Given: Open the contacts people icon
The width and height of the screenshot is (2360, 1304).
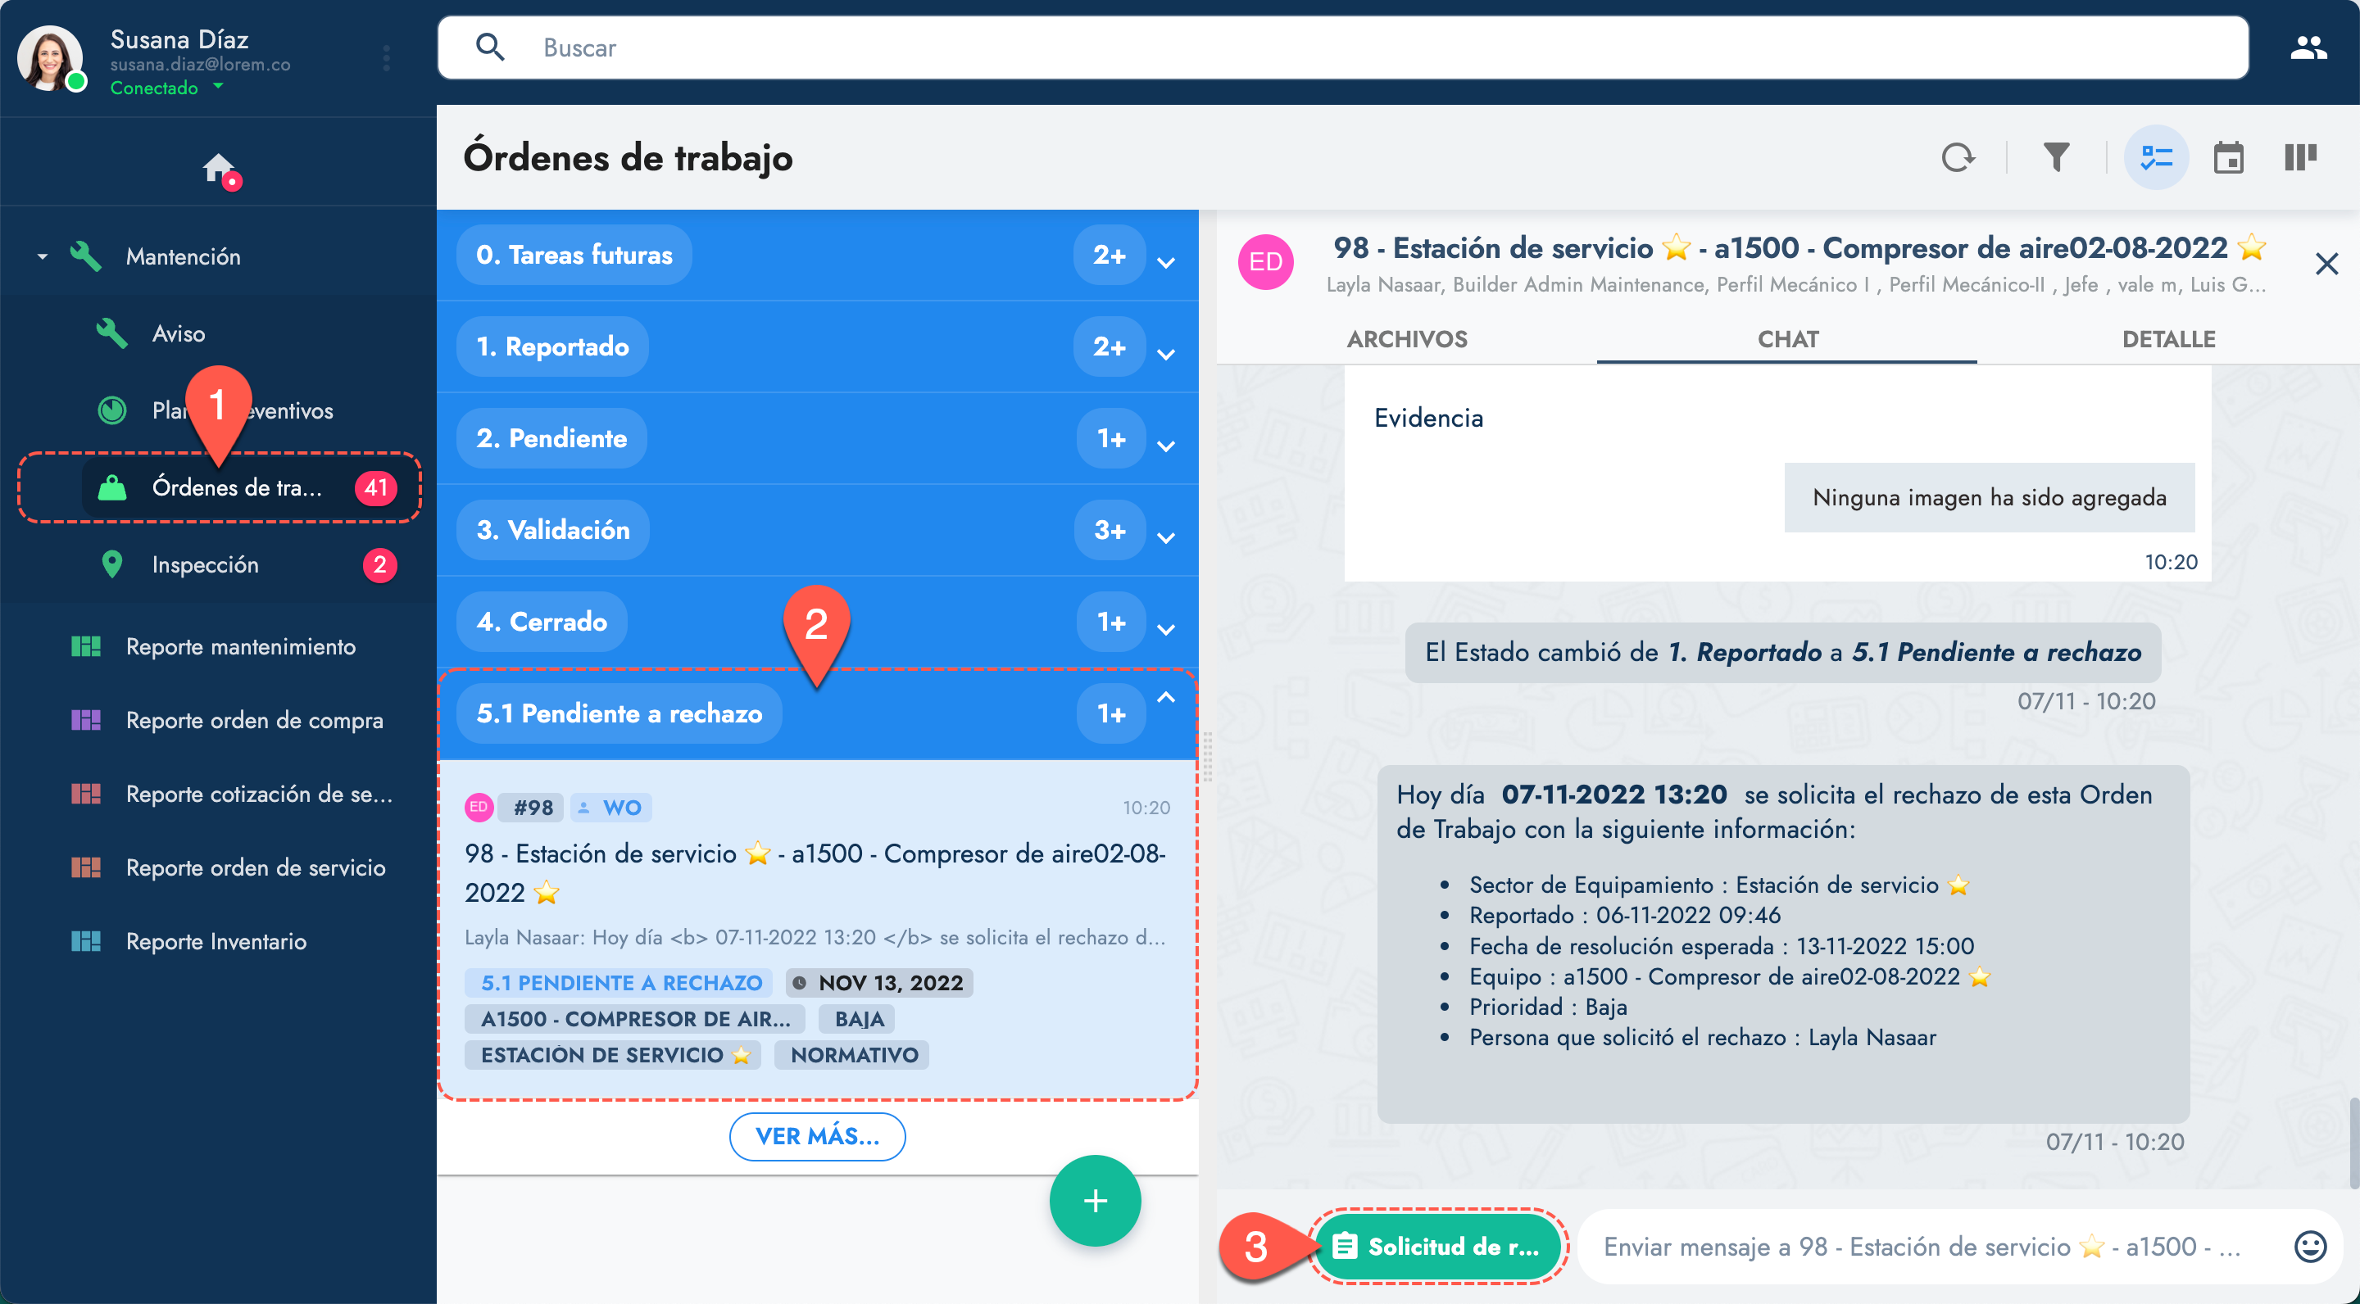Looking at the screenshot, I should (x=2308, y=48).
